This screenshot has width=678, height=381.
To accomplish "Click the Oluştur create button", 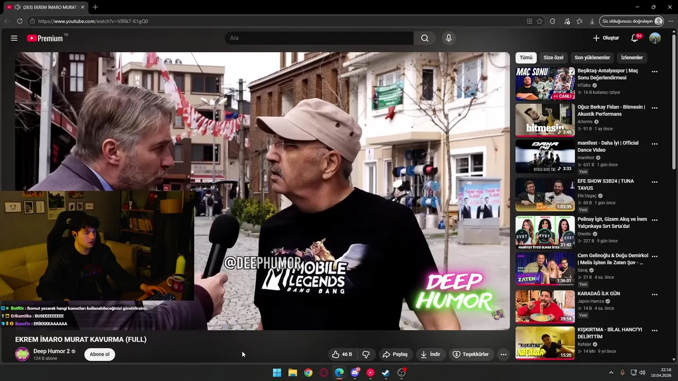I will pyautogui.click(x=606, y=38).
